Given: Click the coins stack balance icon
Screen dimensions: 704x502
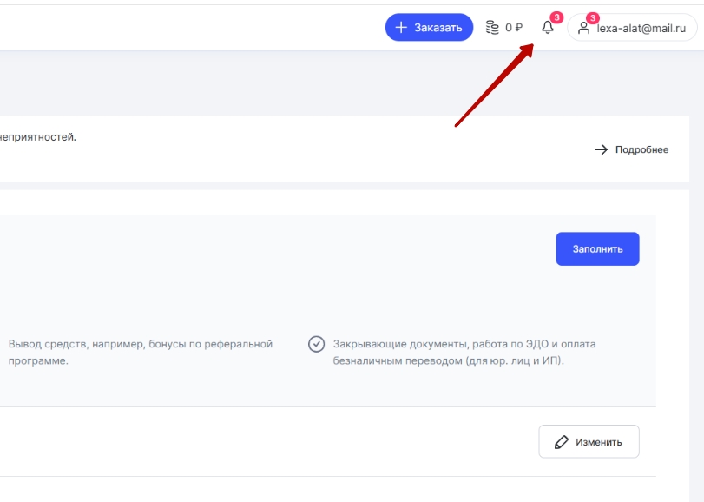Looking at the screenshot, I should point(492,28).
